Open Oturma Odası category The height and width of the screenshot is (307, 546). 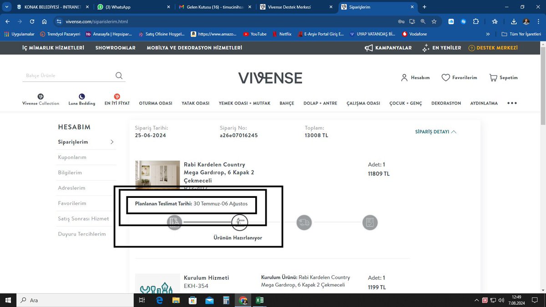156,103
